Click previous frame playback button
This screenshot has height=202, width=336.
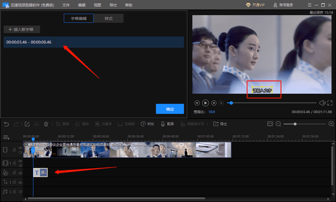[197, 103]
